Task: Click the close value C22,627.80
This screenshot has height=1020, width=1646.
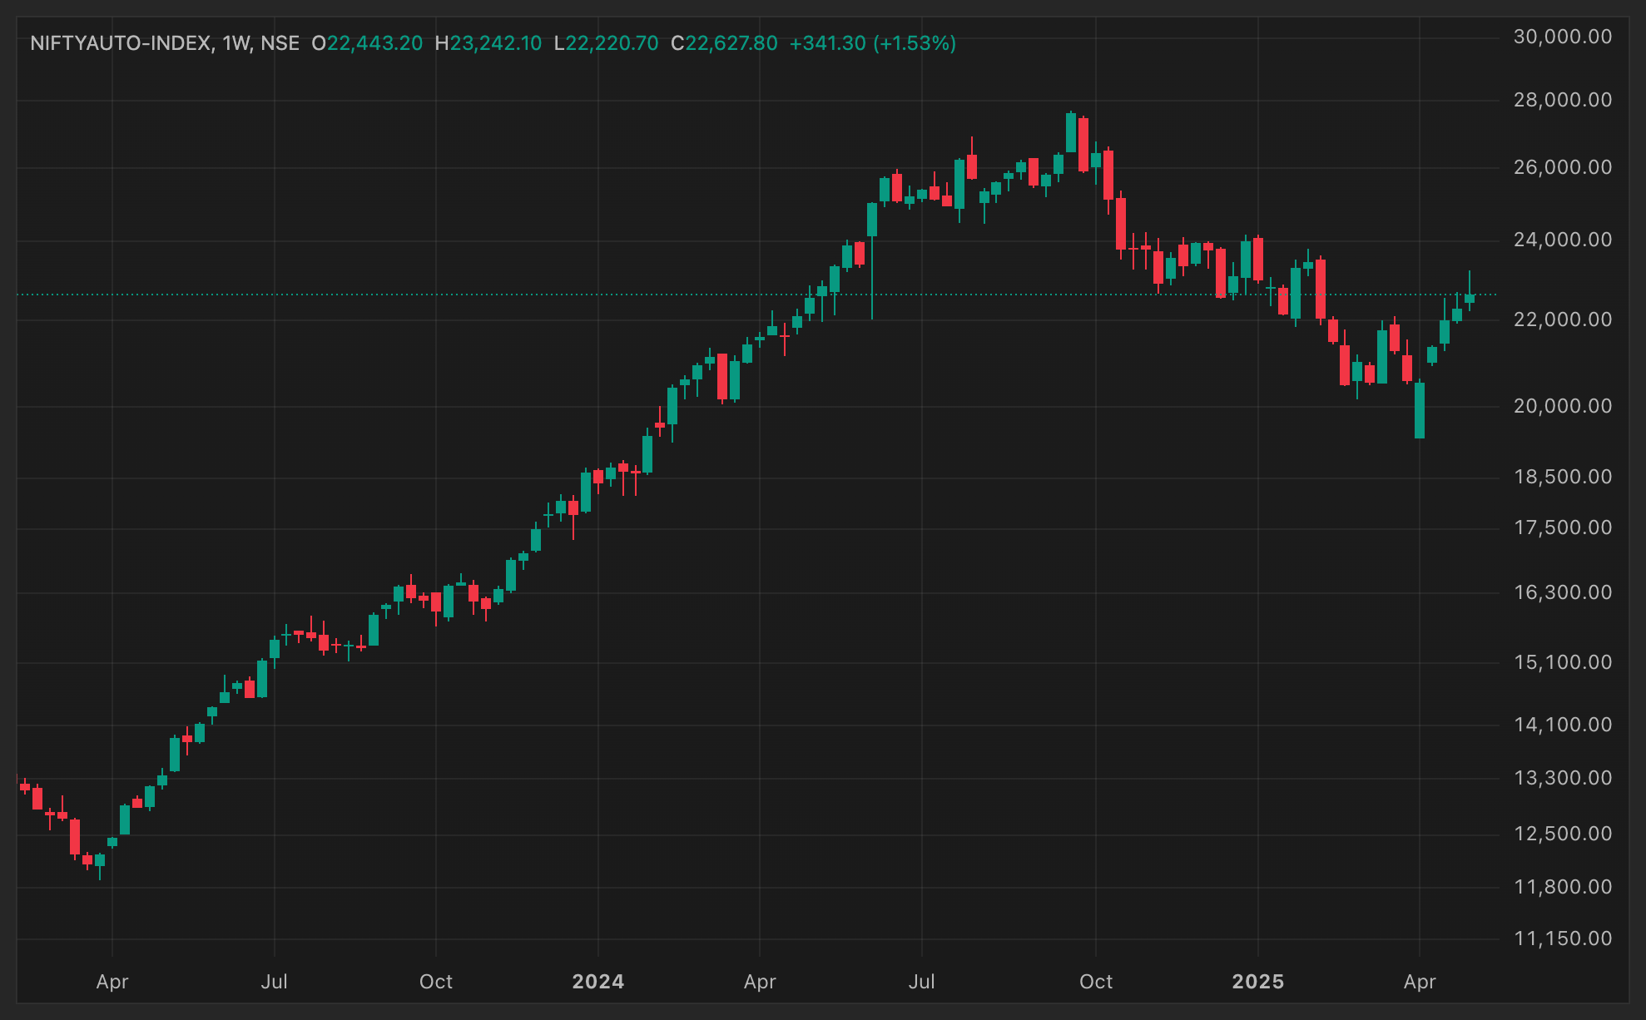Action: tap(725, 43)
